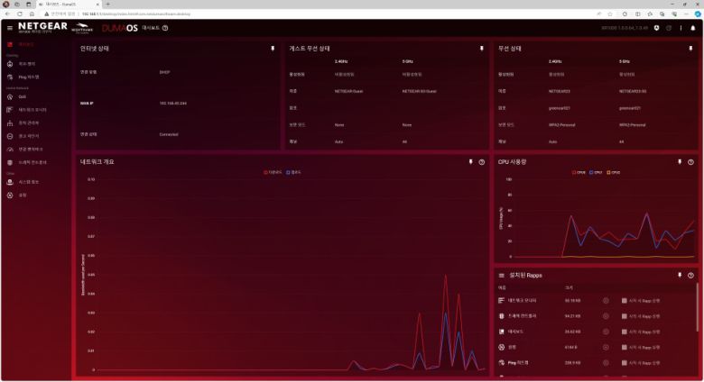
Task: Go to 시스템 정보 in sidebar
Action: point(29,181)
